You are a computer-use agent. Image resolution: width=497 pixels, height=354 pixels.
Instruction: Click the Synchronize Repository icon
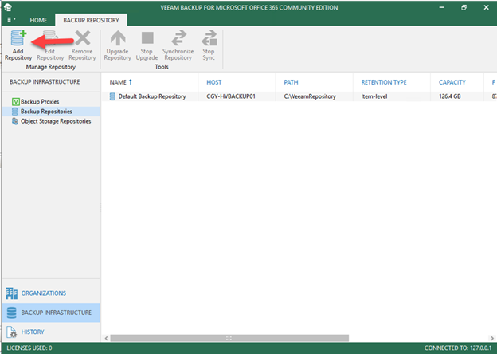pos(178,38)
